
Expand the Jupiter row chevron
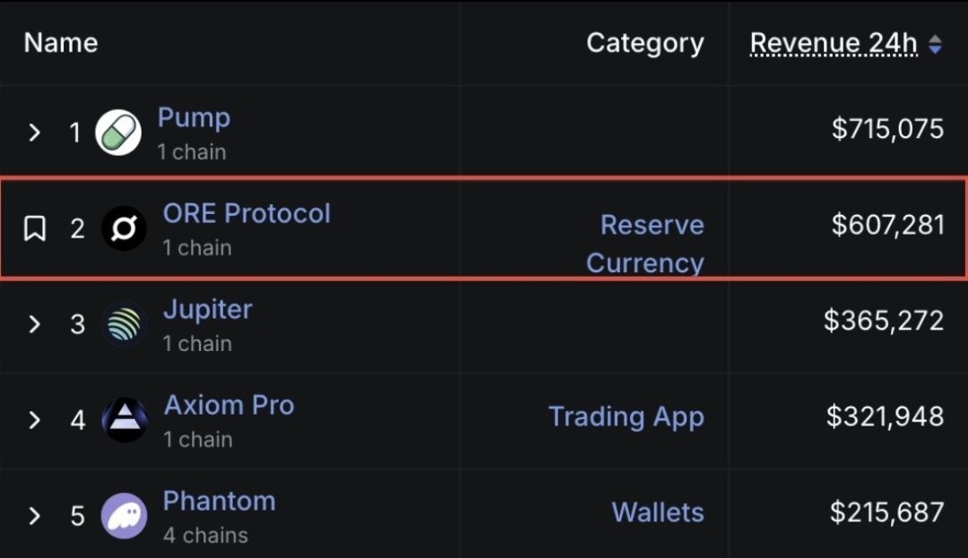pyautogui.click(x=35, y=324)
